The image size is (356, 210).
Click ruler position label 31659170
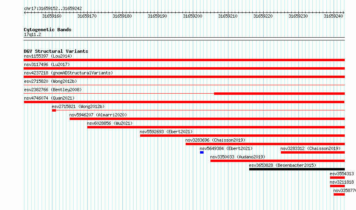87,16
